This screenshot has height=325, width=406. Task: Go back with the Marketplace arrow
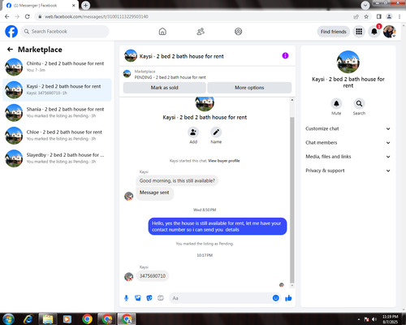pos(10,50)
